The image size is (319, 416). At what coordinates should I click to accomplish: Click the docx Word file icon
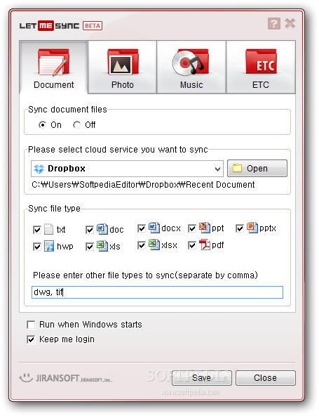coord(154,228)
